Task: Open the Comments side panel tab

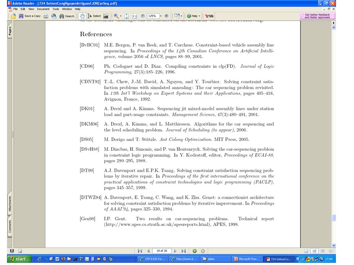Action: [x=10, y=226]
